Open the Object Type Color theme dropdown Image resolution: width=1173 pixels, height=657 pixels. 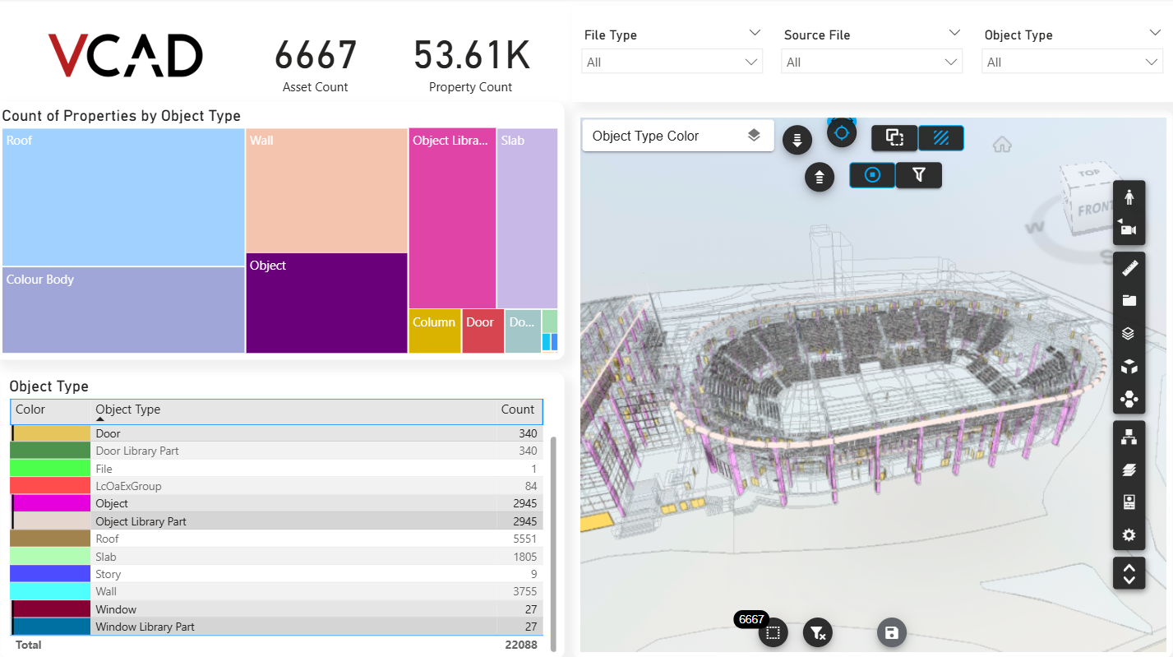pos(678,136)
